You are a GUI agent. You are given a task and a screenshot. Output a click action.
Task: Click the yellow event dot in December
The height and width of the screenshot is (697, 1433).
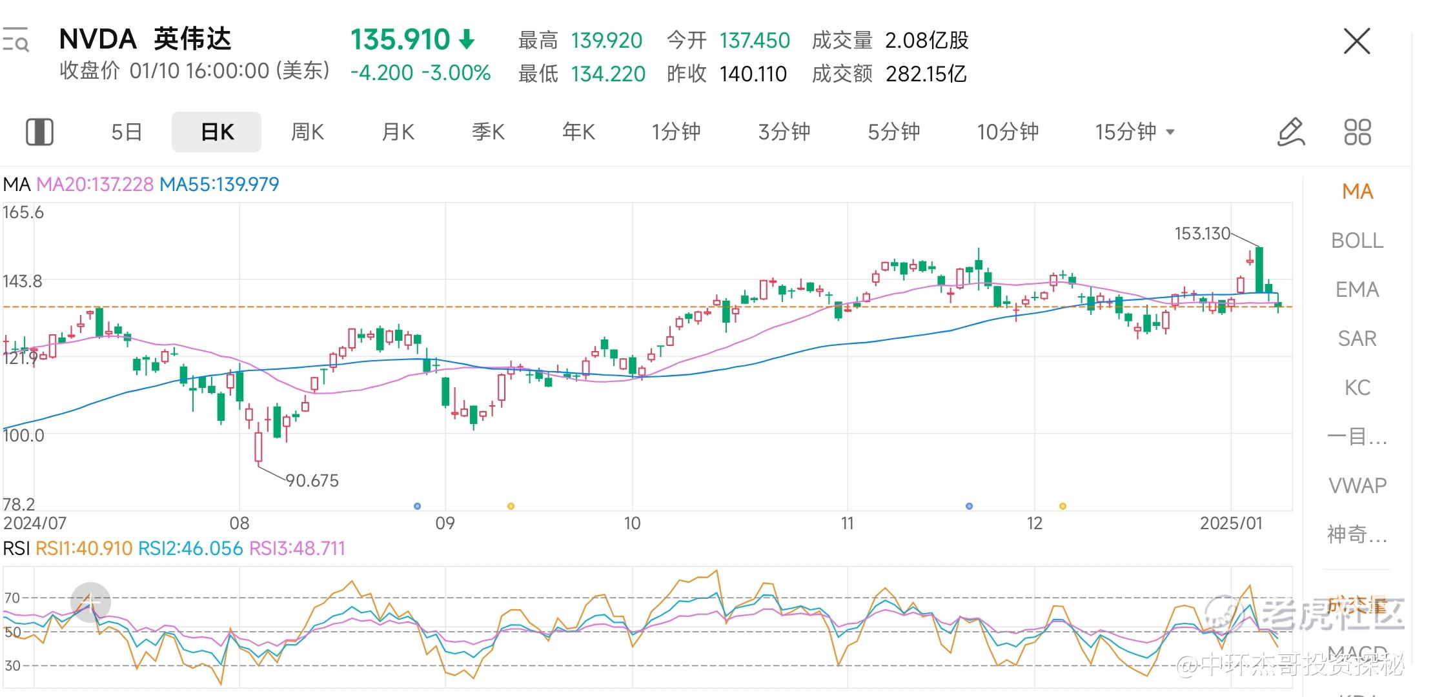(x=1062, y=506)
